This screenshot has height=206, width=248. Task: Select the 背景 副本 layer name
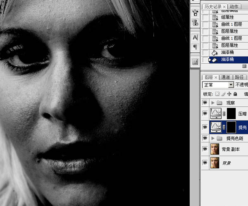point(231,149)
